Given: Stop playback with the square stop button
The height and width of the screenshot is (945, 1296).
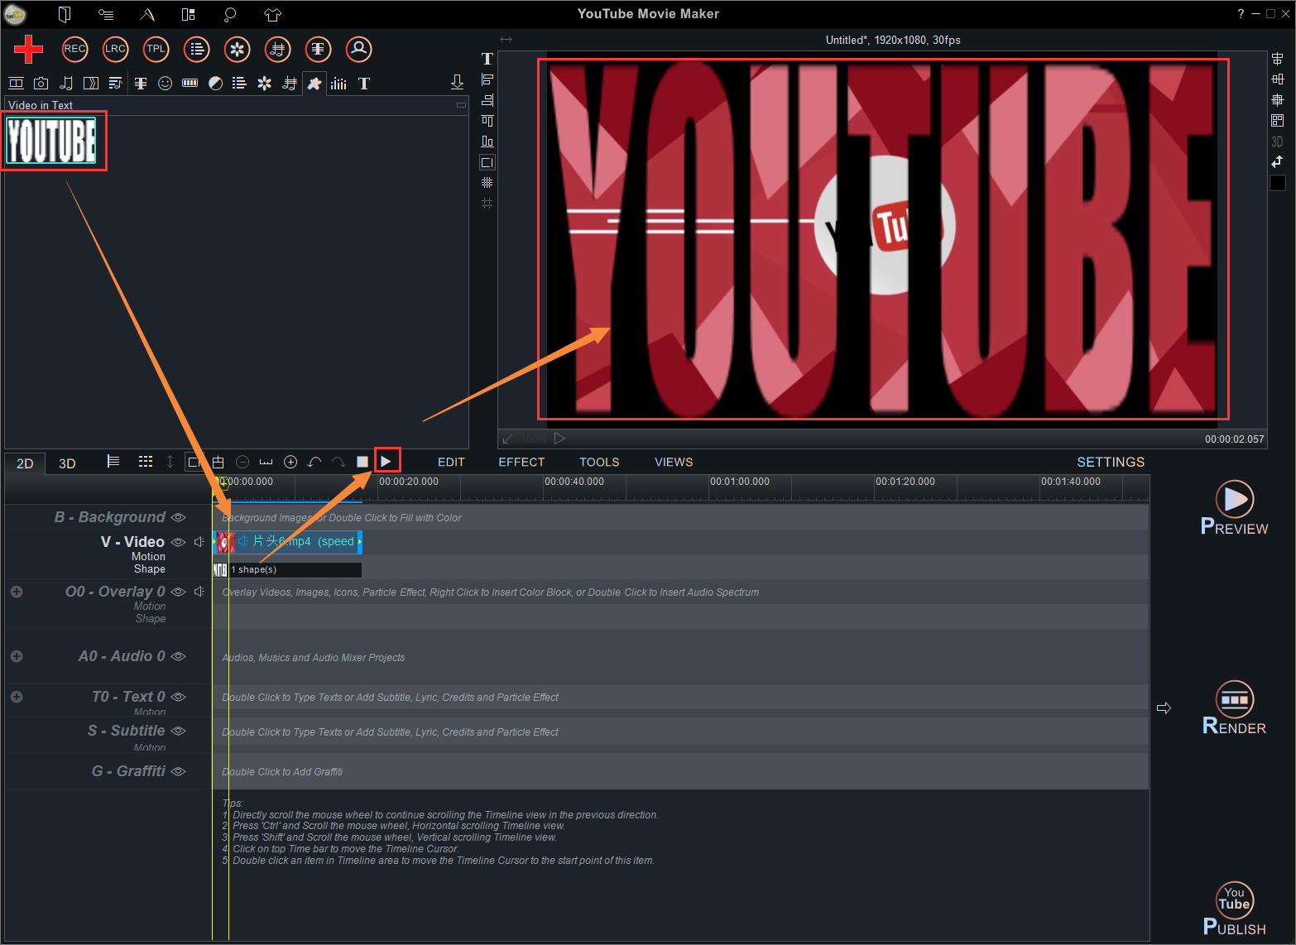Looking at the screenshot, I should 362,462.
